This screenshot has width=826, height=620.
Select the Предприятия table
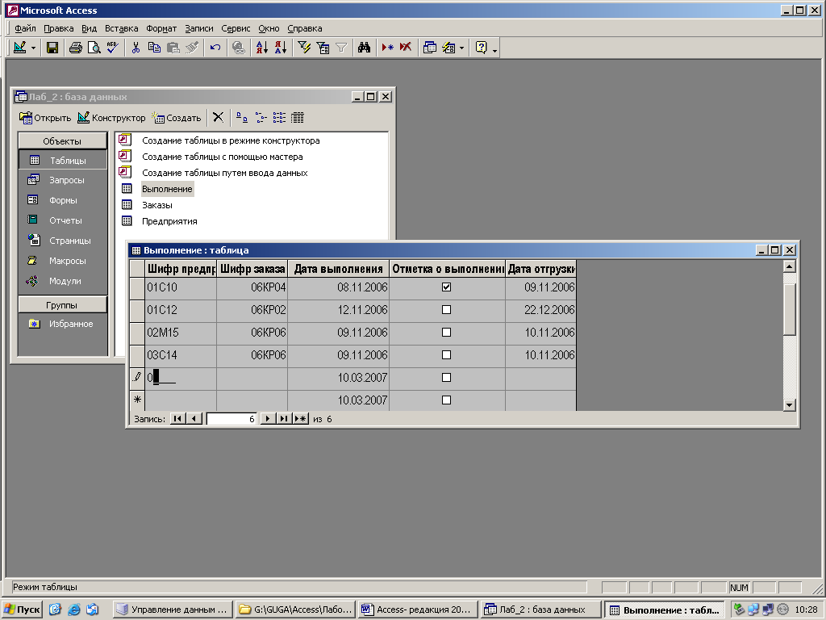coord(169,221)
